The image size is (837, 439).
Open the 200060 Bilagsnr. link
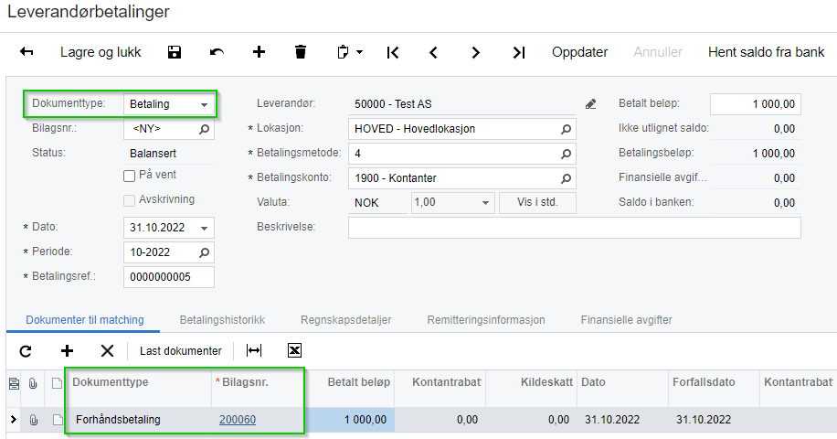tap(238, 420)
